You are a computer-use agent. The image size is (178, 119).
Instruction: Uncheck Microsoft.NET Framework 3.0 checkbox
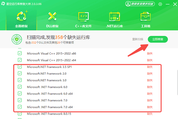[x=20, y=80]
